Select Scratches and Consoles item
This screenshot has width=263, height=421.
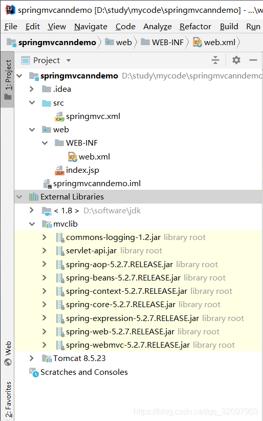click(84, 372)
